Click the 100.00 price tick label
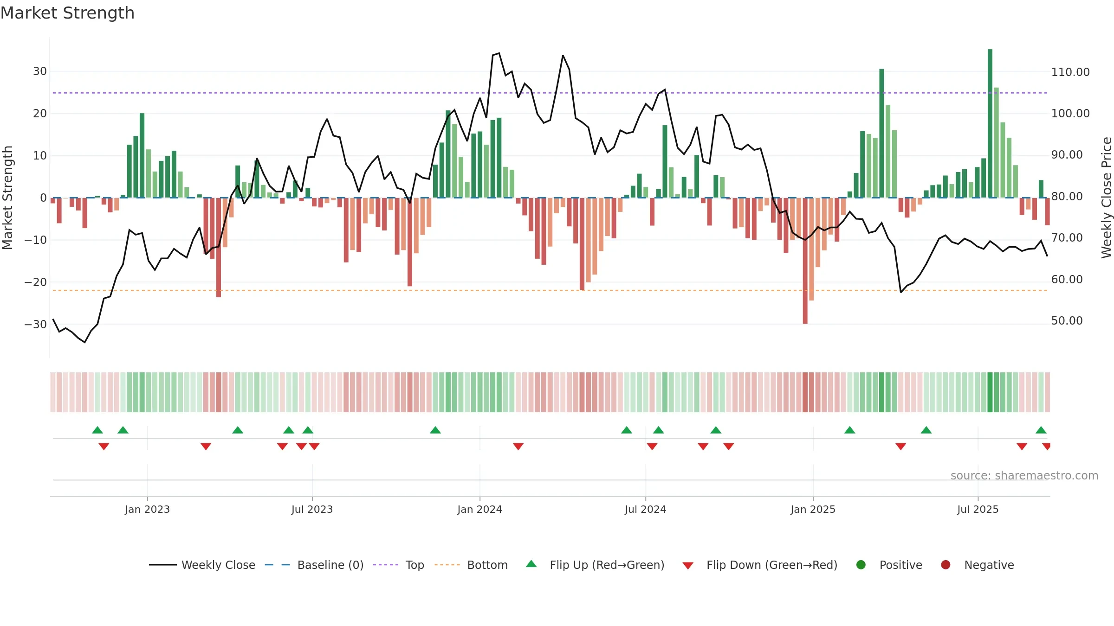Screen dimensions: 1114x626 pos(1070,113)
